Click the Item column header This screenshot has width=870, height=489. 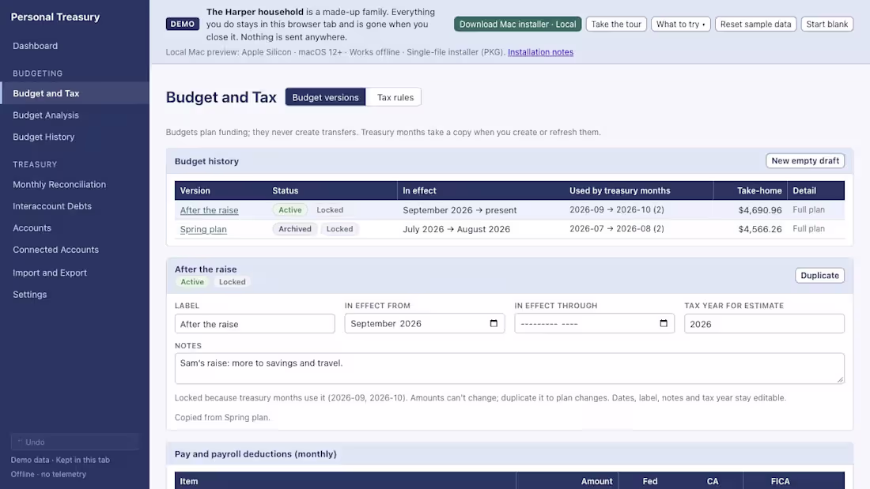click(x=189, y=481)
